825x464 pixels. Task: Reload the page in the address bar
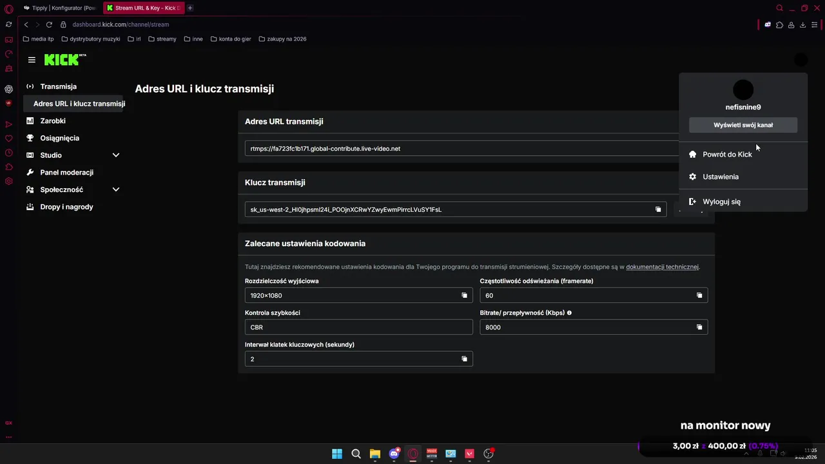click(x=49, y=24)
